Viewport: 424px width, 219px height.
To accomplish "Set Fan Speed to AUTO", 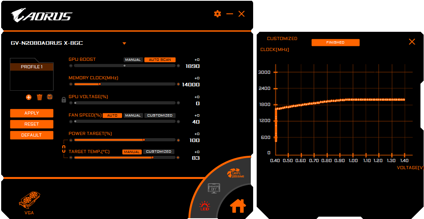I will tap(112, 115).
